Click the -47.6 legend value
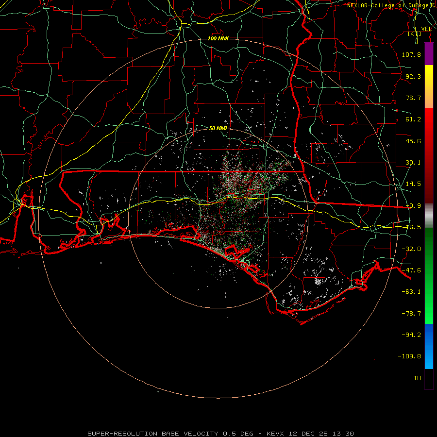 click(411, 270)
